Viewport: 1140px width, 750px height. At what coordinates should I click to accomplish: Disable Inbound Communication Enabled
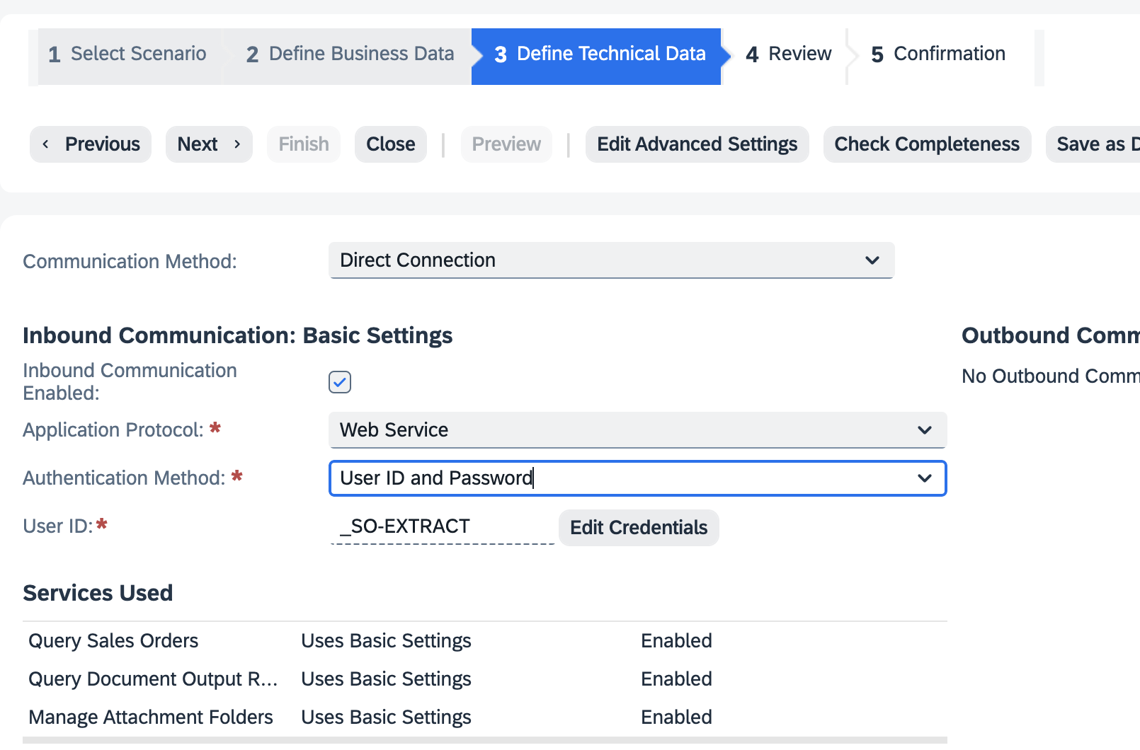click(x=339, y=382)
